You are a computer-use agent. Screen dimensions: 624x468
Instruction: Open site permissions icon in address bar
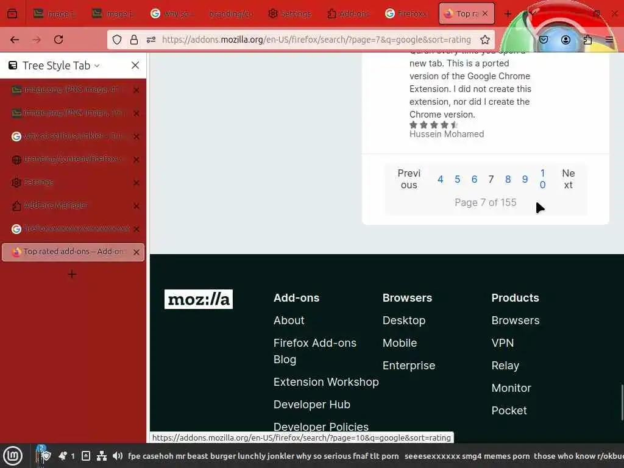tap(151, 40)
